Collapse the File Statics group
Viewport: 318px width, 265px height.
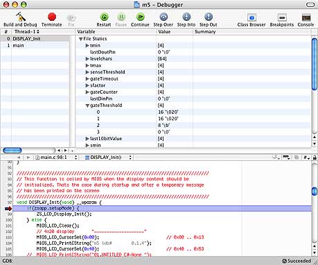(x=80, y=39)
